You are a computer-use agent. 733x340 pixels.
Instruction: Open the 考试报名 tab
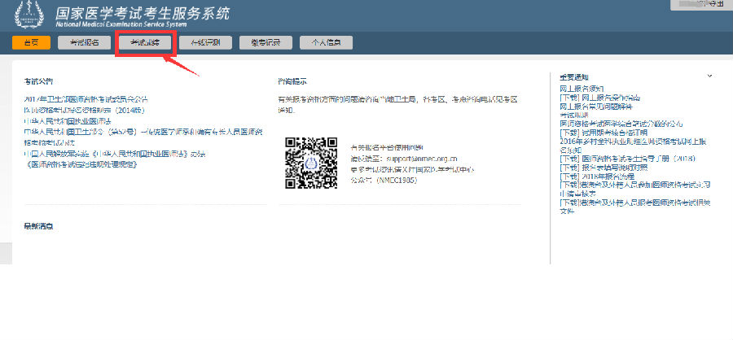tap(84, 42)
